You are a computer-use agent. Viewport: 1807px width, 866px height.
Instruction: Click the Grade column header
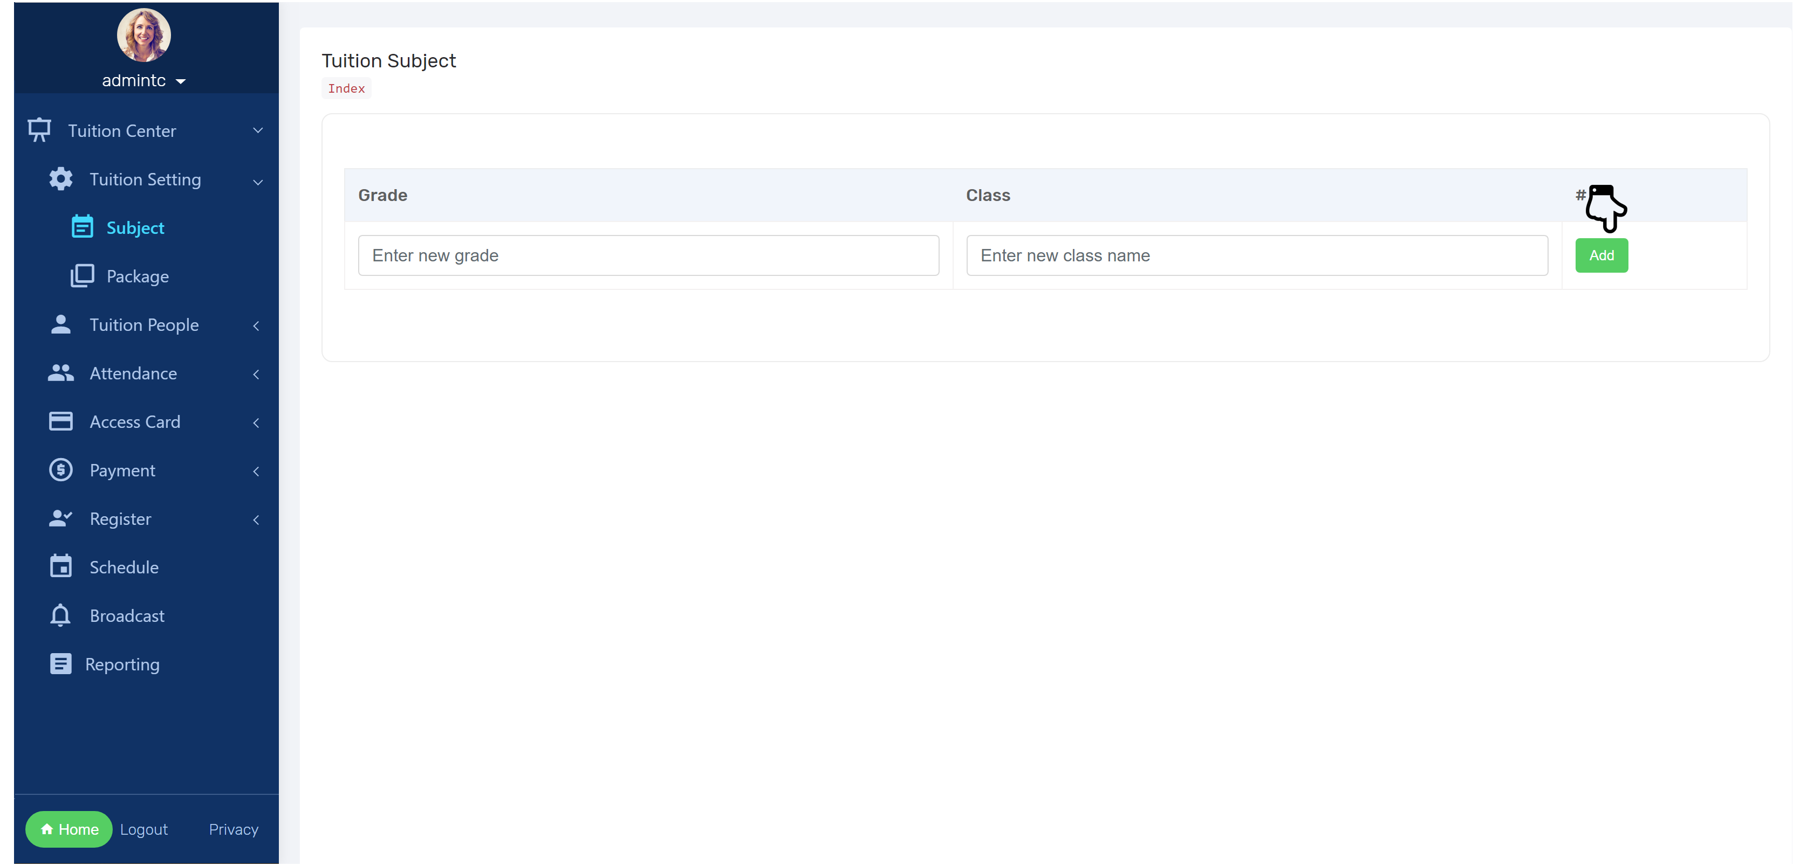coord(383,196)
